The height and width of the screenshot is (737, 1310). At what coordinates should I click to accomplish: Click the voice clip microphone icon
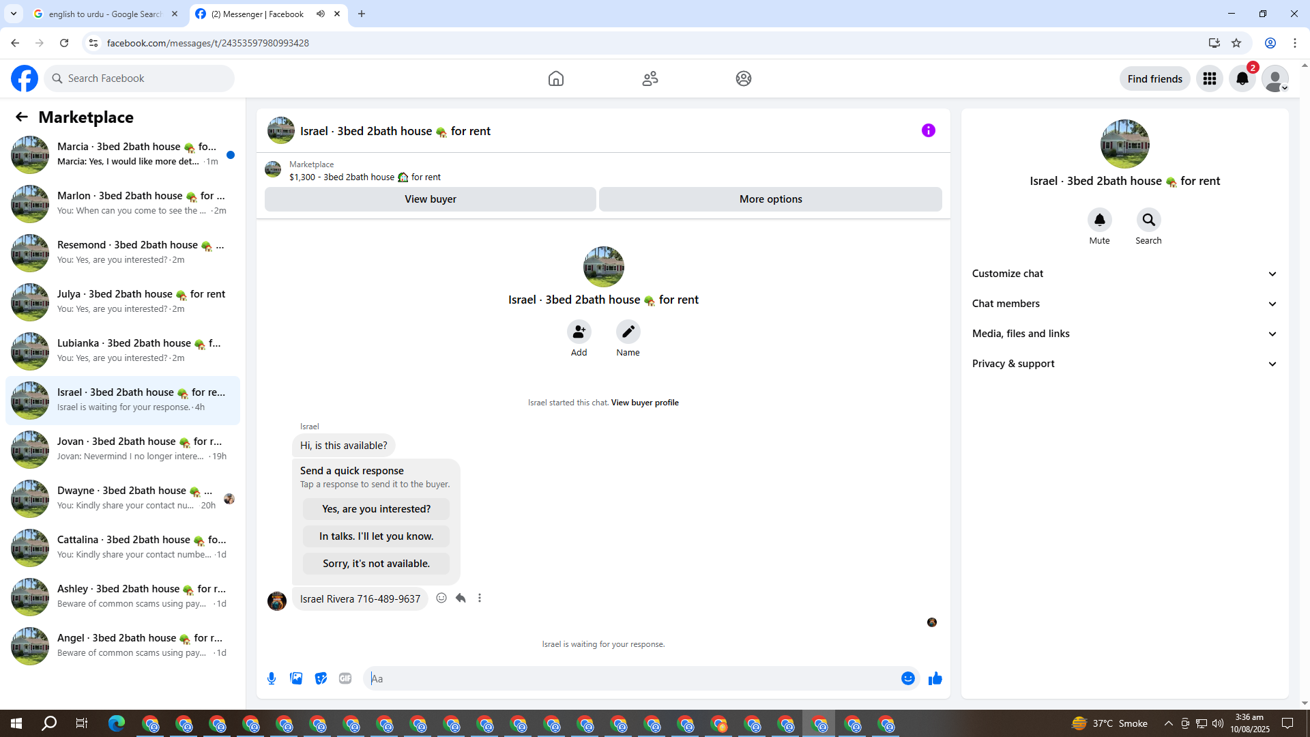(272, 678)
